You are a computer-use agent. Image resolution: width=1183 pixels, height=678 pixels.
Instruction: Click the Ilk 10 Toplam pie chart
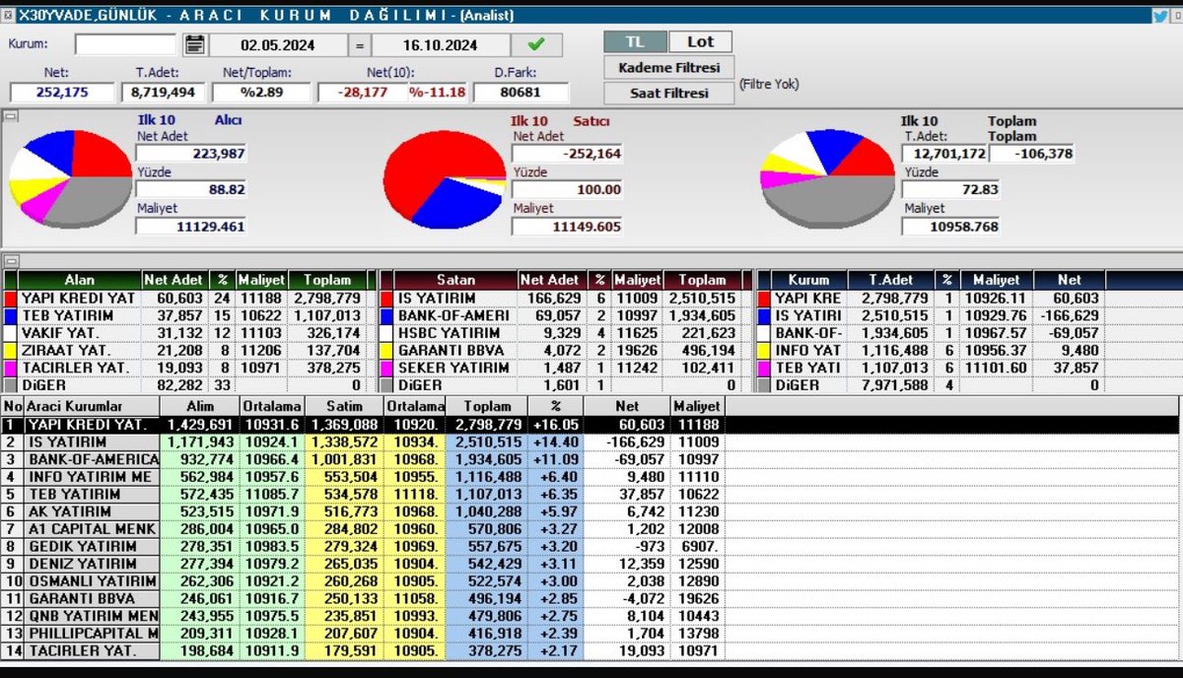826,179
